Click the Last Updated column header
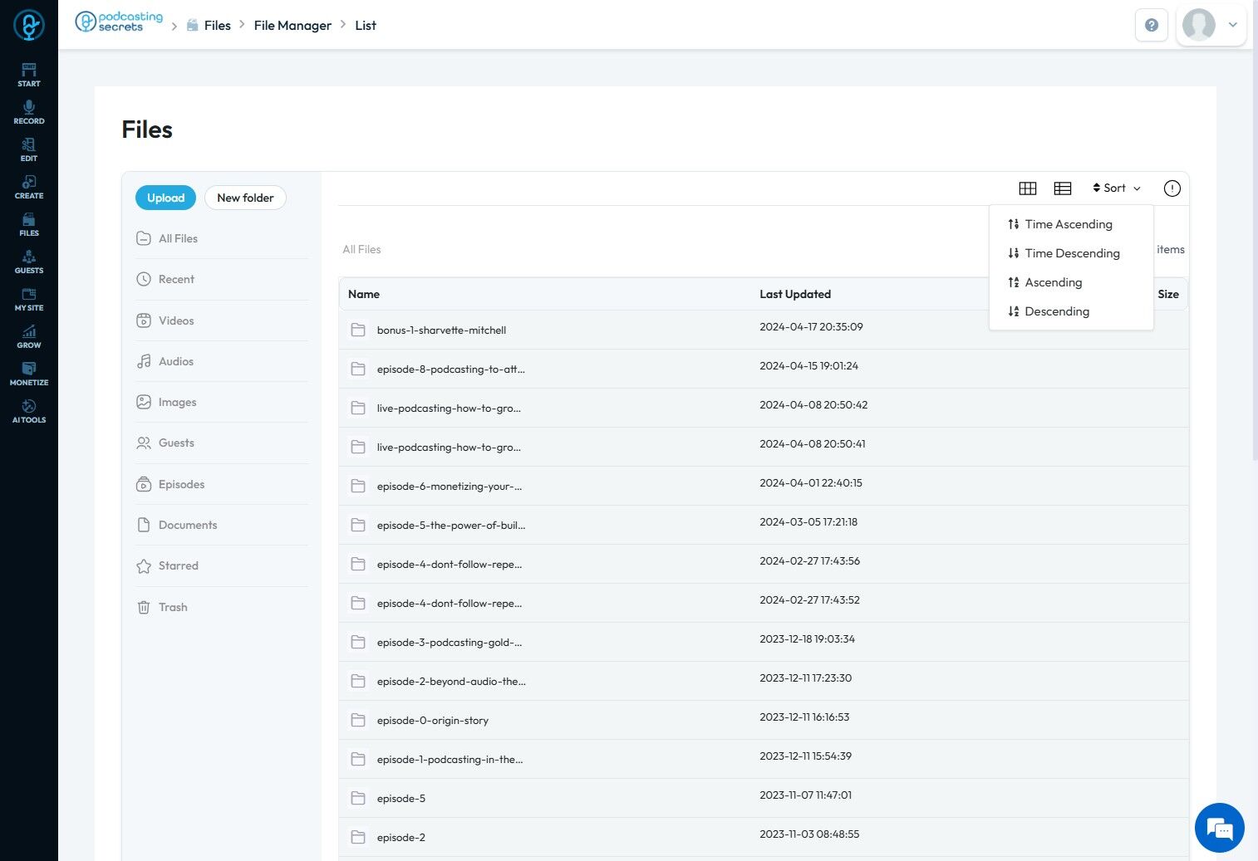The width and height of the screenshot is (1258, 861). (x=795, y=294)
